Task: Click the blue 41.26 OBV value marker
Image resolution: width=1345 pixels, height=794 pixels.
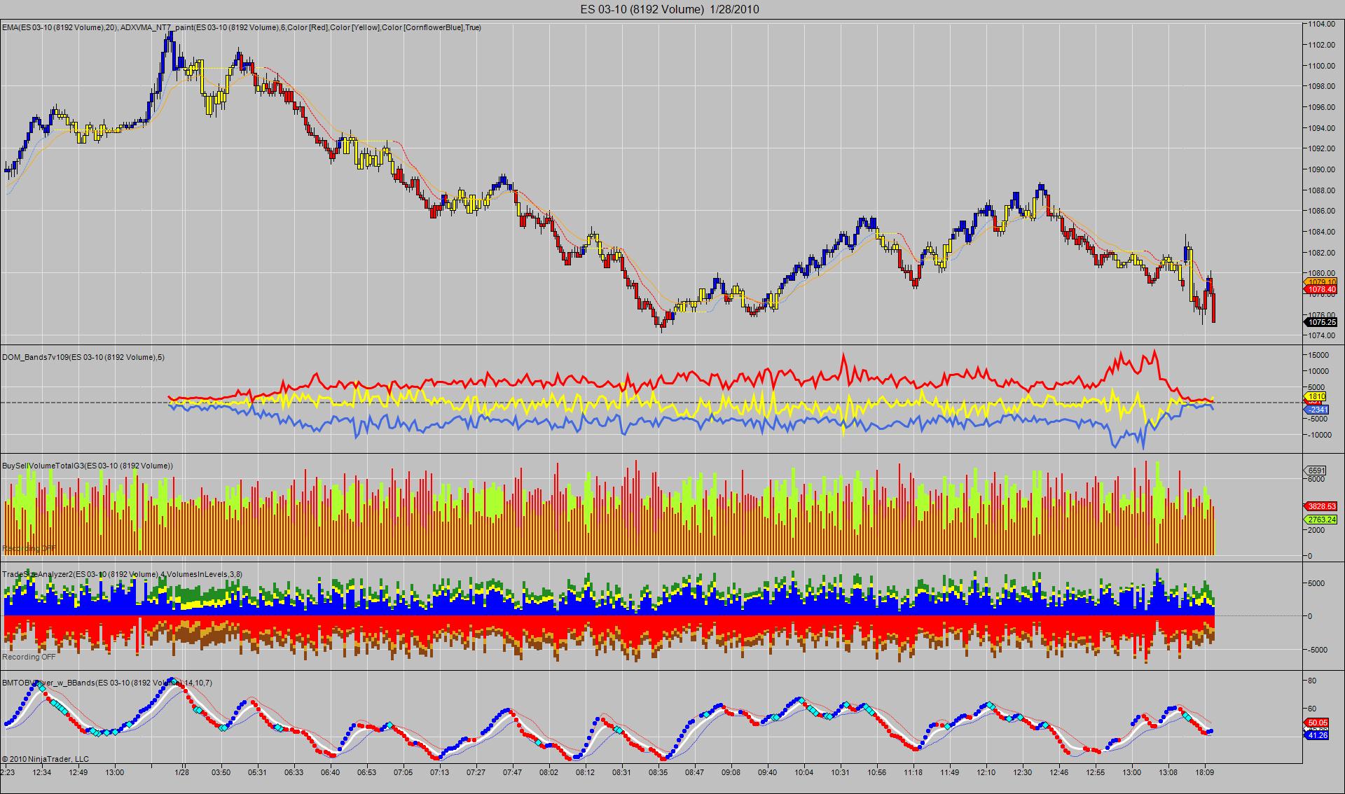Action: [x=1318, y=735]
